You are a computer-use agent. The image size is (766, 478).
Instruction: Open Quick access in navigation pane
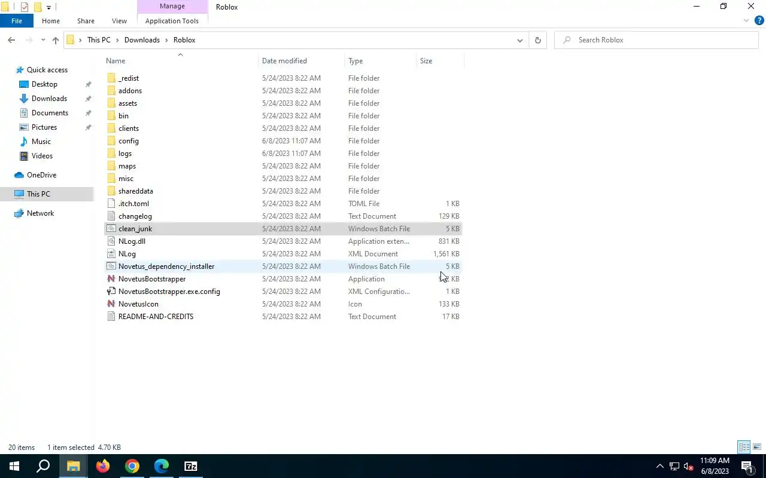click(x=47, y=70)
